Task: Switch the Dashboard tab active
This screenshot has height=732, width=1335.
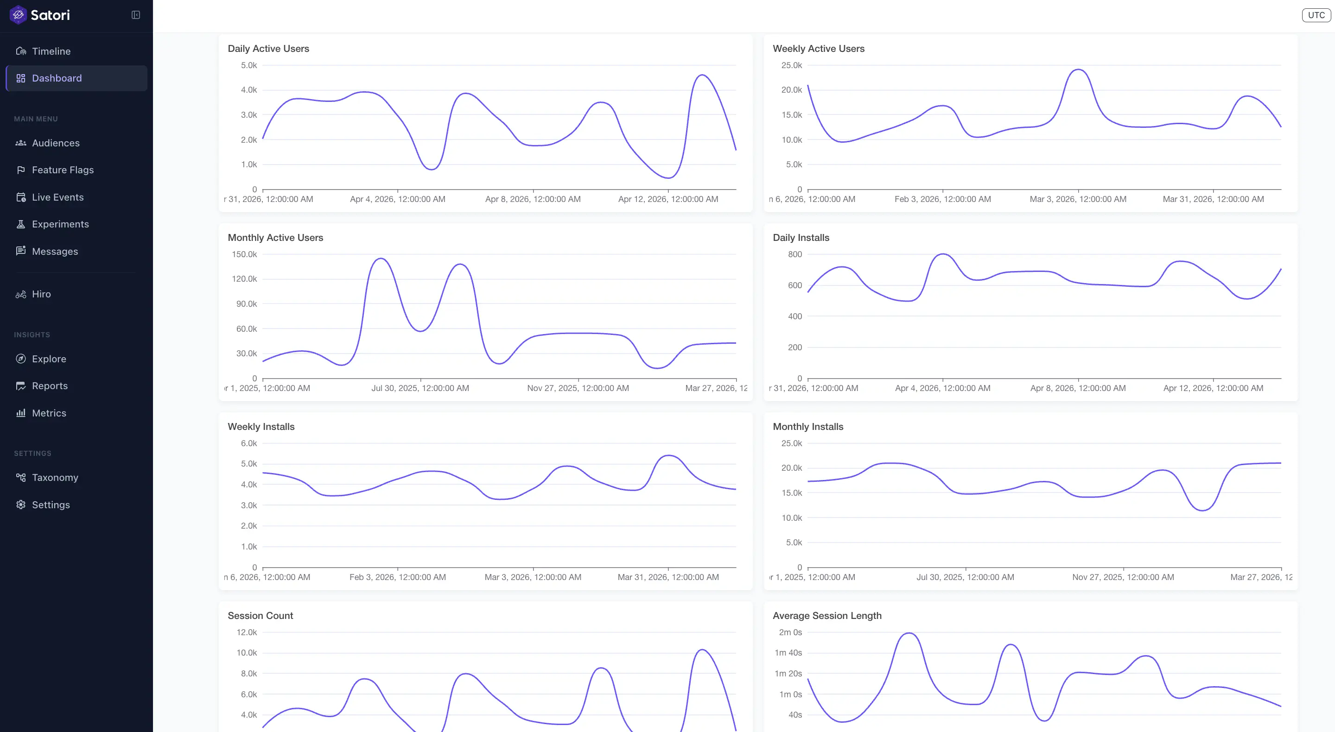Action: coord(57,78)
